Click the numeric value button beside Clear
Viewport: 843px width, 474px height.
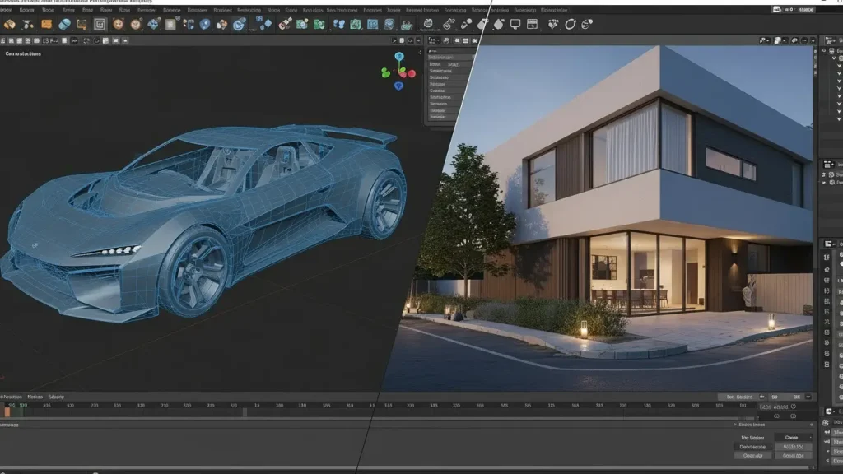[x=792, y=456]
